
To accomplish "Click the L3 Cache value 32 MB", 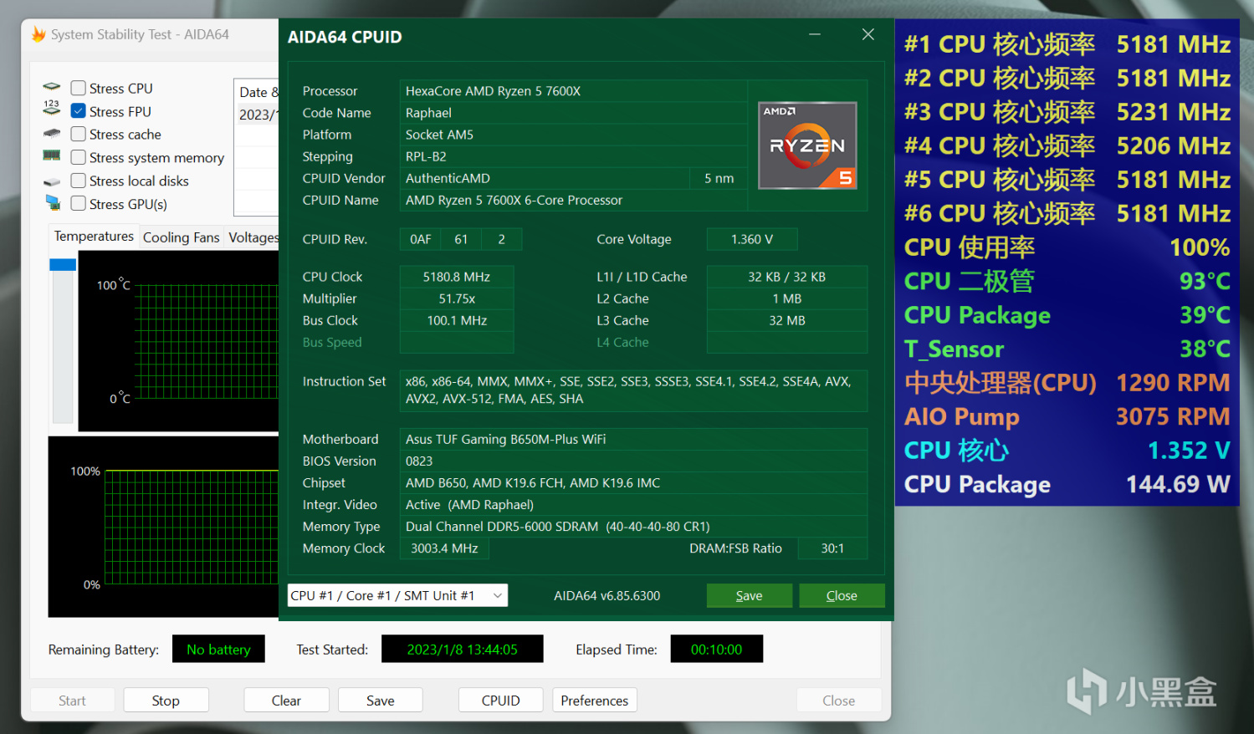I will pyautogui.click(x=787, y=320).
